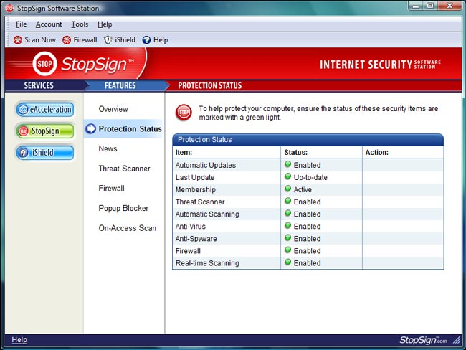Open the Overview feature
Image resolution: width=466 pixels, height=350 pixels.
tap(113, 109)
